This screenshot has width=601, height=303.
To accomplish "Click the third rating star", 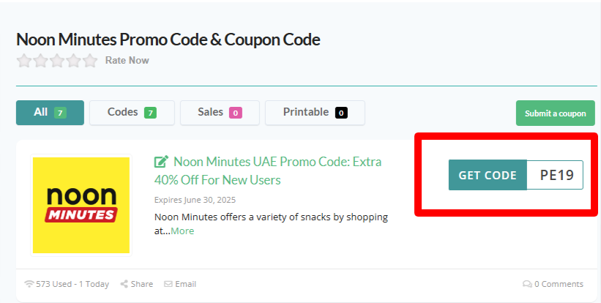I will coord(57,61).
